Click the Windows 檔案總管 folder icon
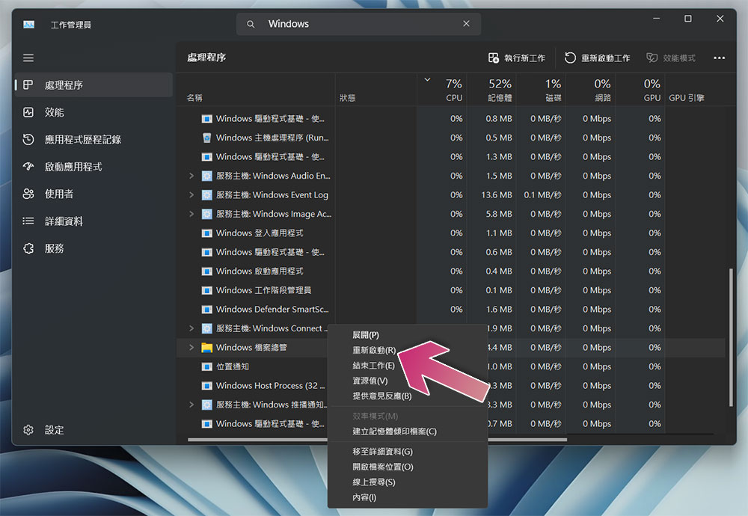Viewport: 748px width, 516px height. click(206, 347)
